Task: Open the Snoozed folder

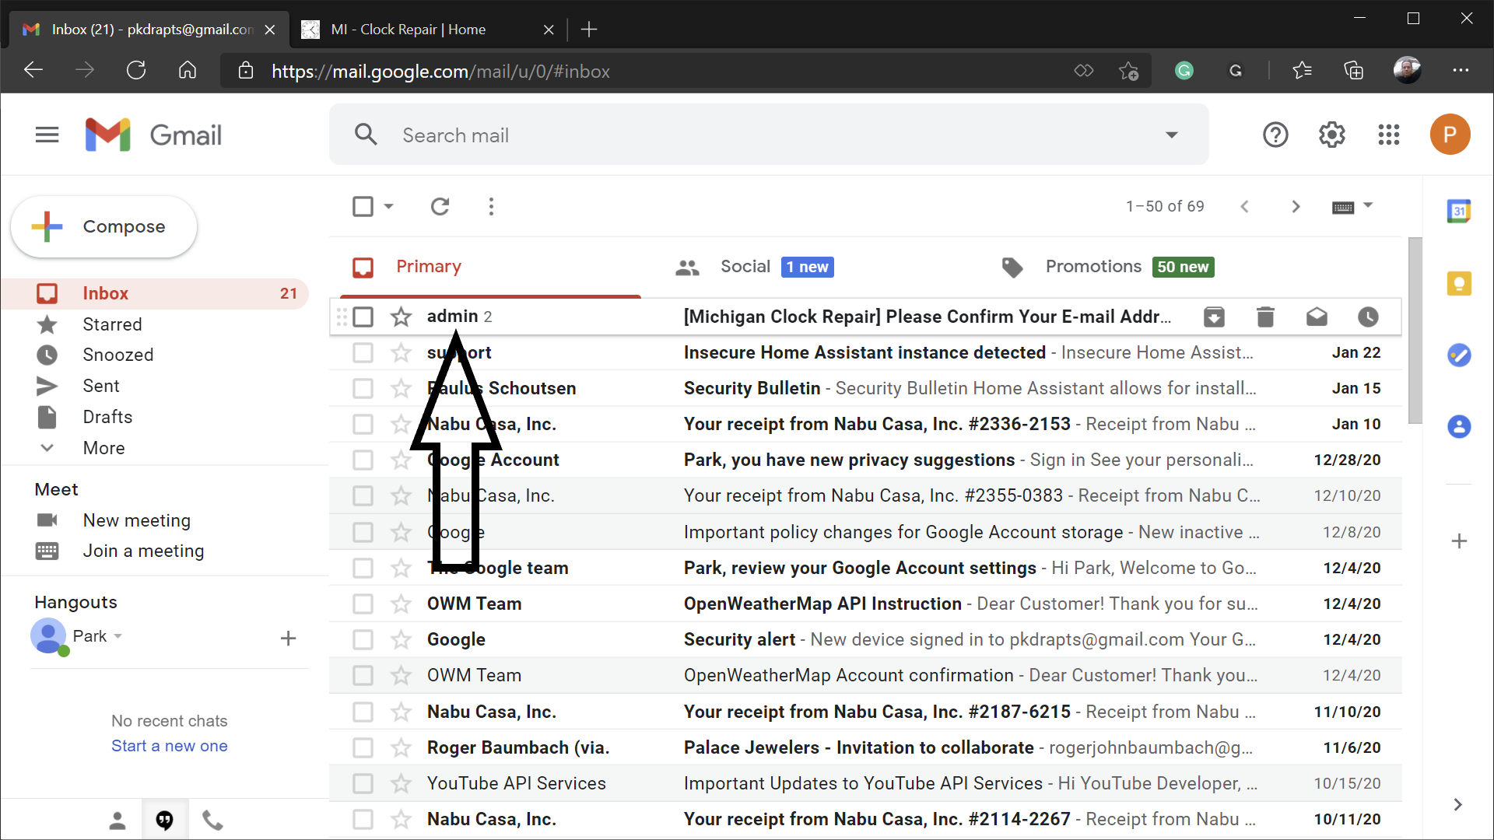Action: pos(118,355)
